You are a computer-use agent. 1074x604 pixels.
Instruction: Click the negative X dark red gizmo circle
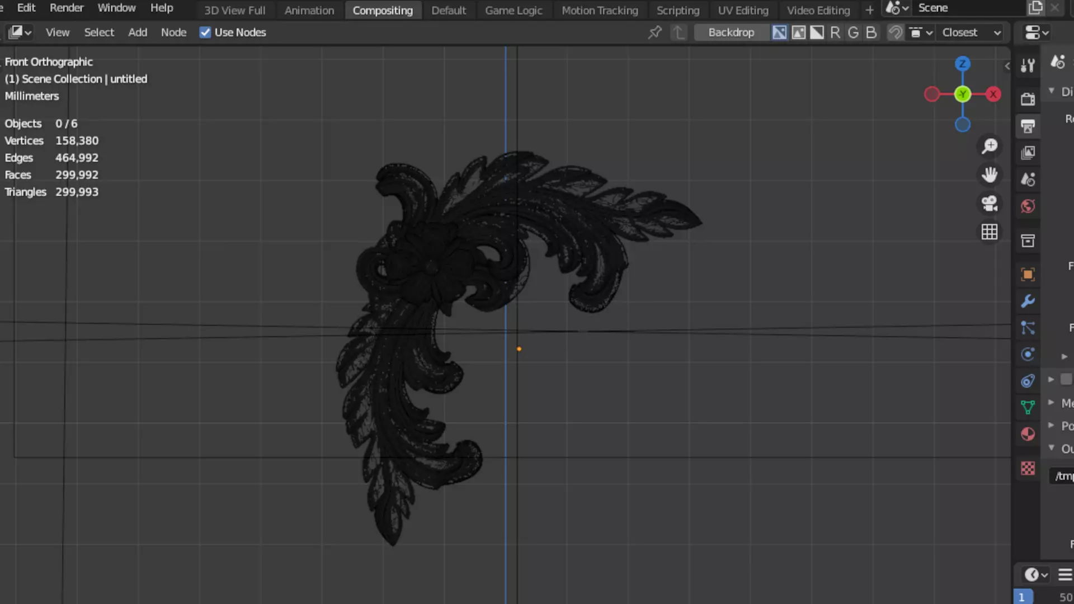(932, 95)
